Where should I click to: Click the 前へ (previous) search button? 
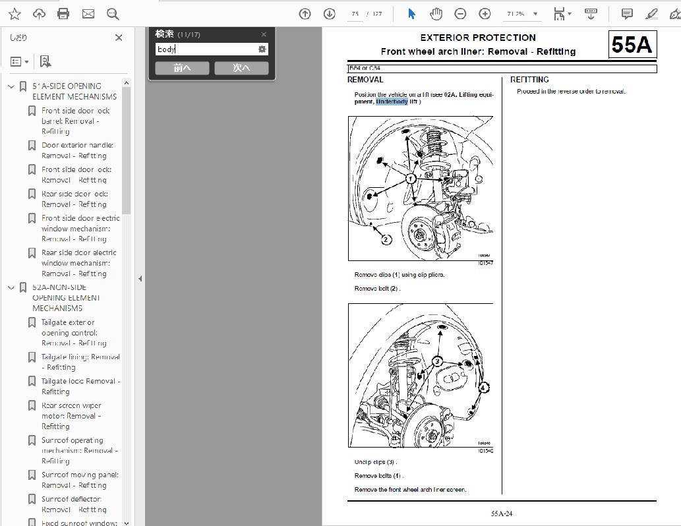point(182,68)
